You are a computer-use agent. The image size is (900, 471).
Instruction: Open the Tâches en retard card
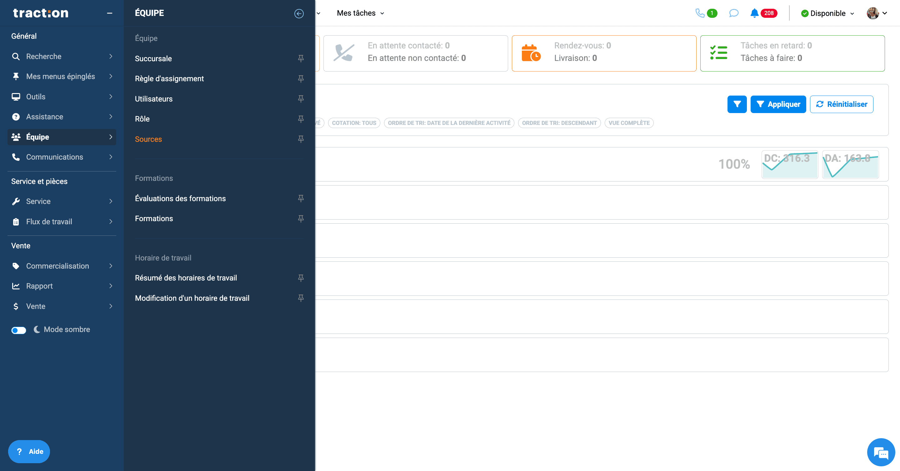pos(792,53)
